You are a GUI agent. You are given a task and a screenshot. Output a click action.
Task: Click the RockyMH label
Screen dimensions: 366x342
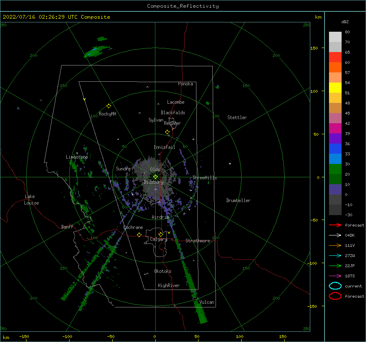click(x=107, y=114)
